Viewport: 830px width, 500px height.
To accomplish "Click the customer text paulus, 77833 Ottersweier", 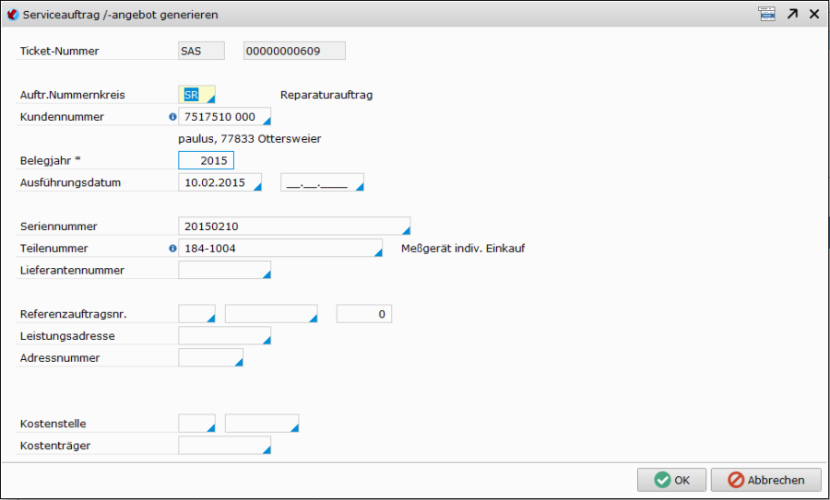I will pos(250,139).
